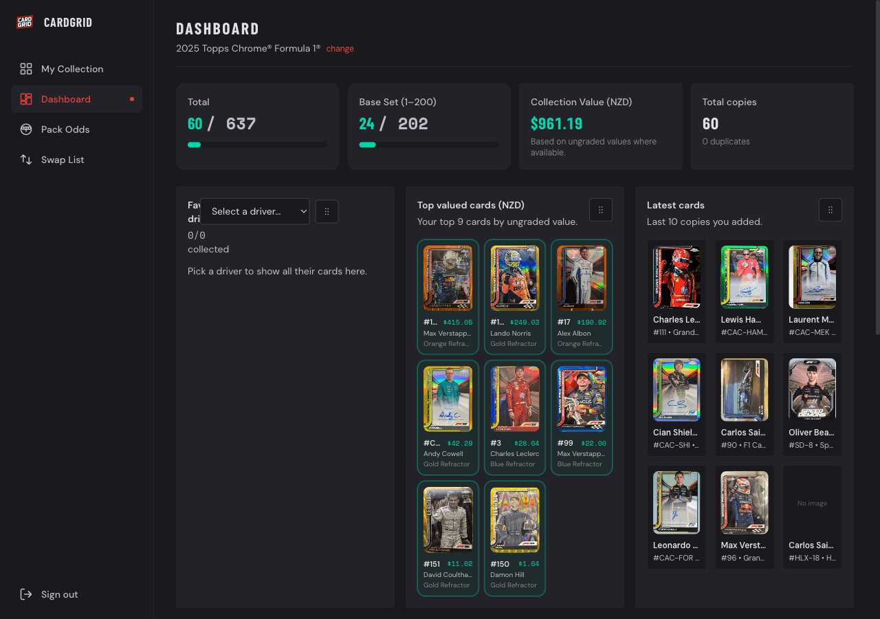Open the Select a driver dropdown
Image resolution: width=880 pixels, height=619 pixels.
tap(255, 211)
